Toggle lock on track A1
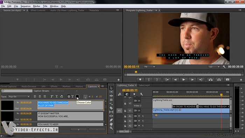This screenshot has width=245, height=138. pos(125,116)
